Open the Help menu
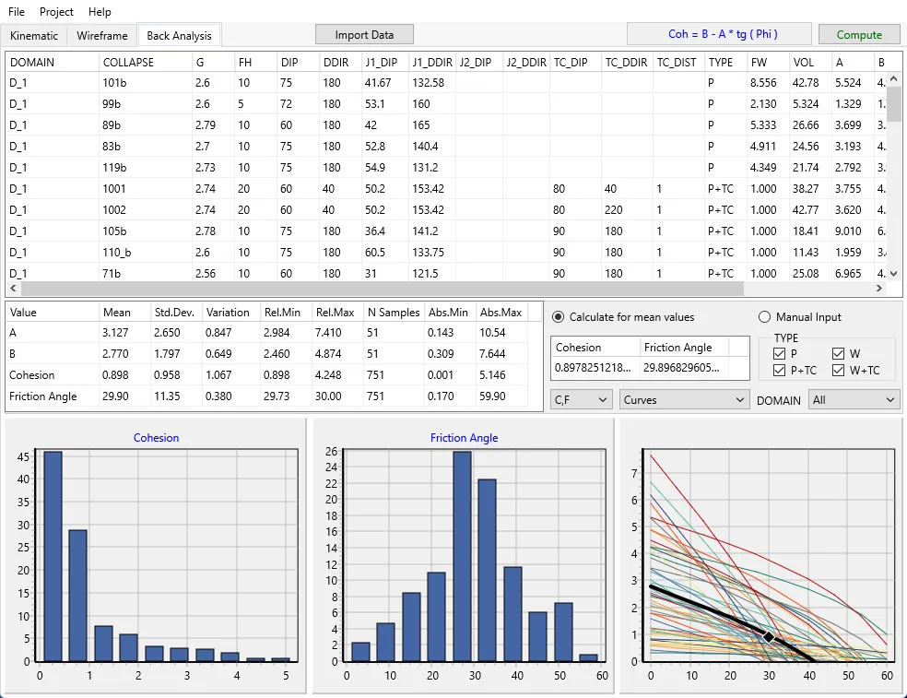Image resolution: width=907 pixels, height=698 pixels. (x=100, y=12)
